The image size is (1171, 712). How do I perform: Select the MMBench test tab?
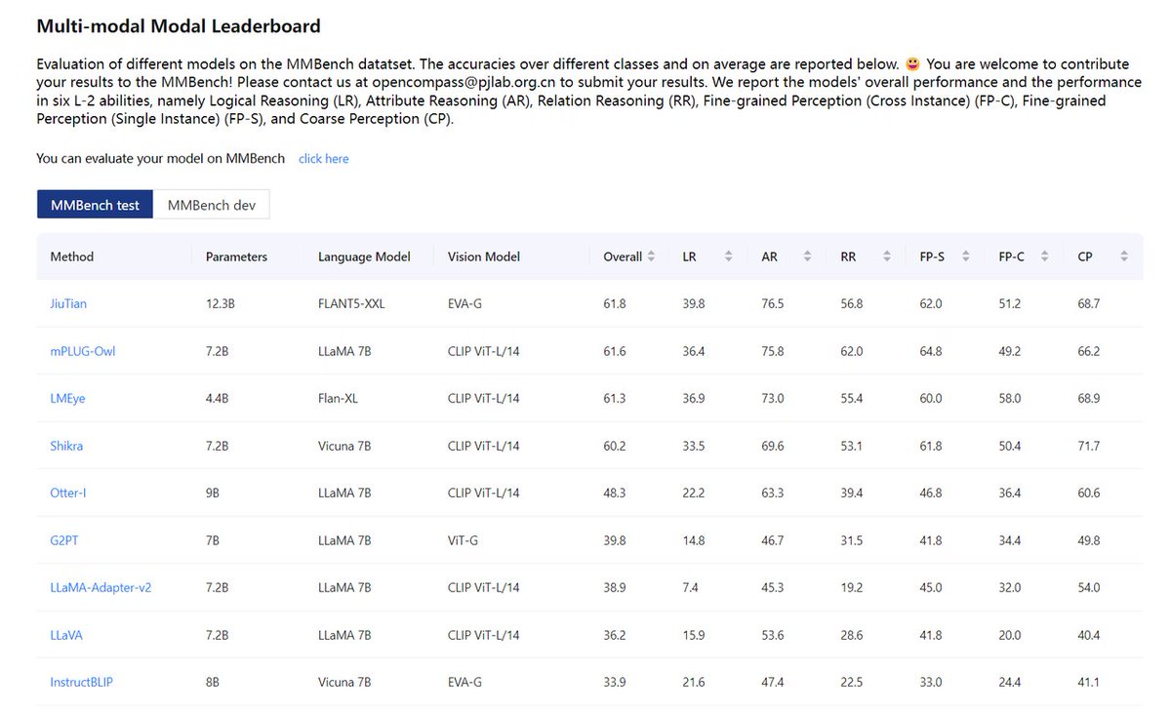point(94,205)
